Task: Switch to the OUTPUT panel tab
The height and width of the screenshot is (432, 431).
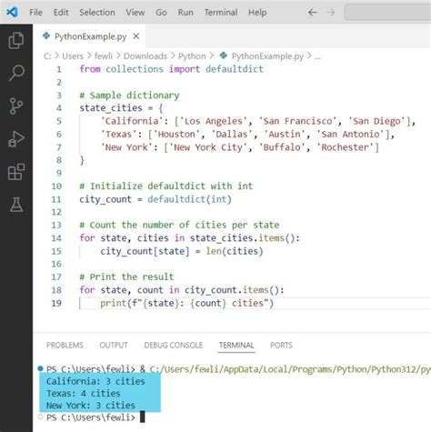Action: [114, 345]
